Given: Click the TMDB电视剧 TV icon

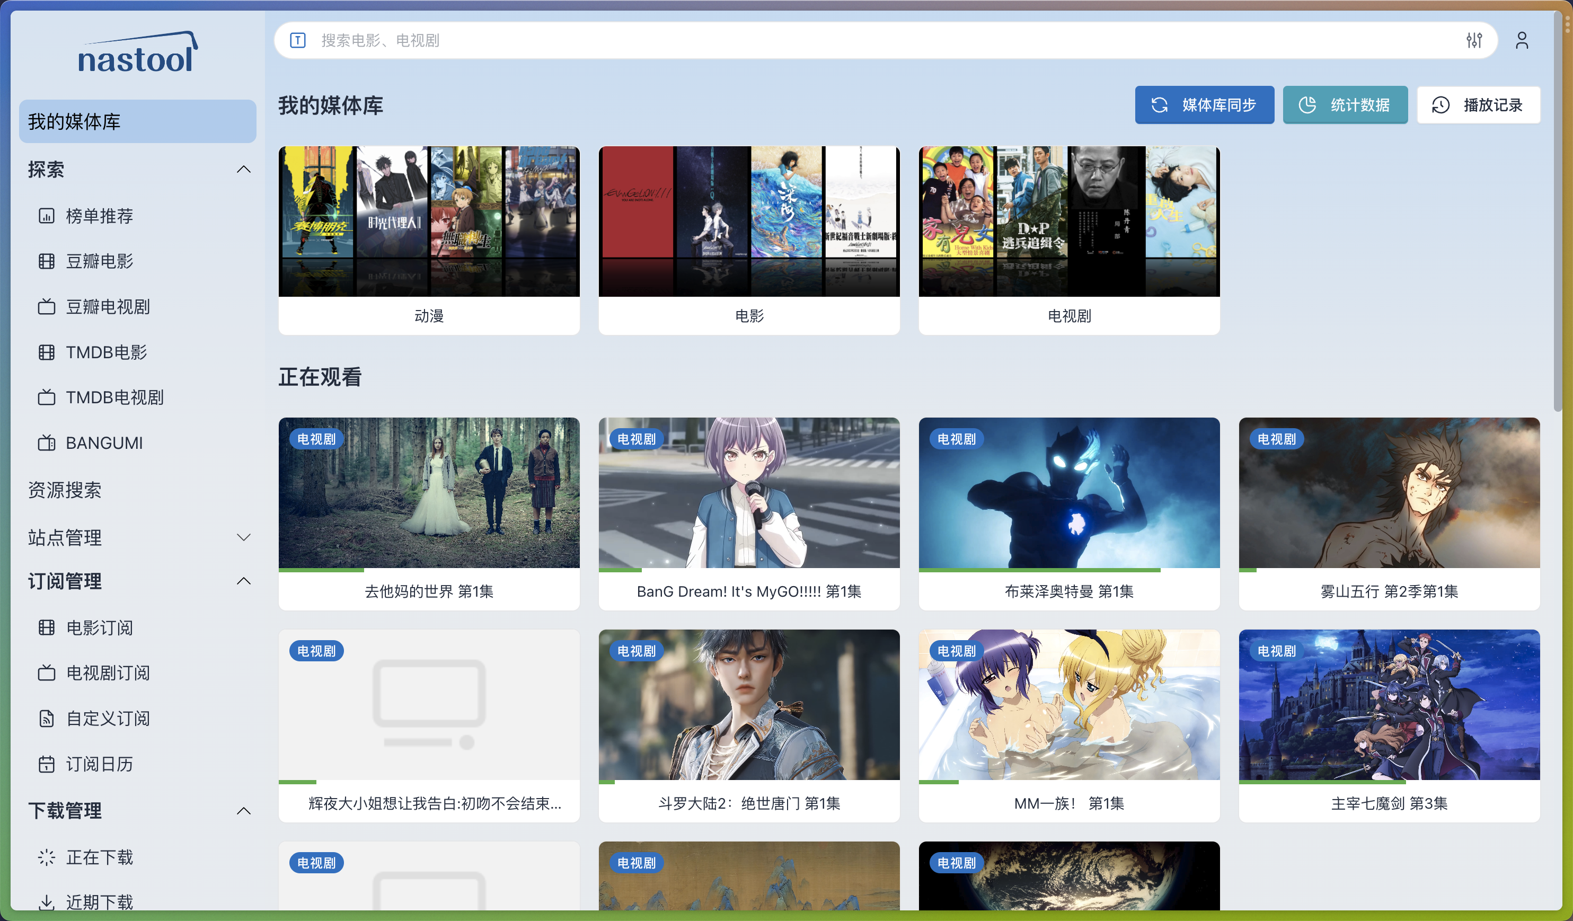Looking at the screenshot, I should click(47, 397).
